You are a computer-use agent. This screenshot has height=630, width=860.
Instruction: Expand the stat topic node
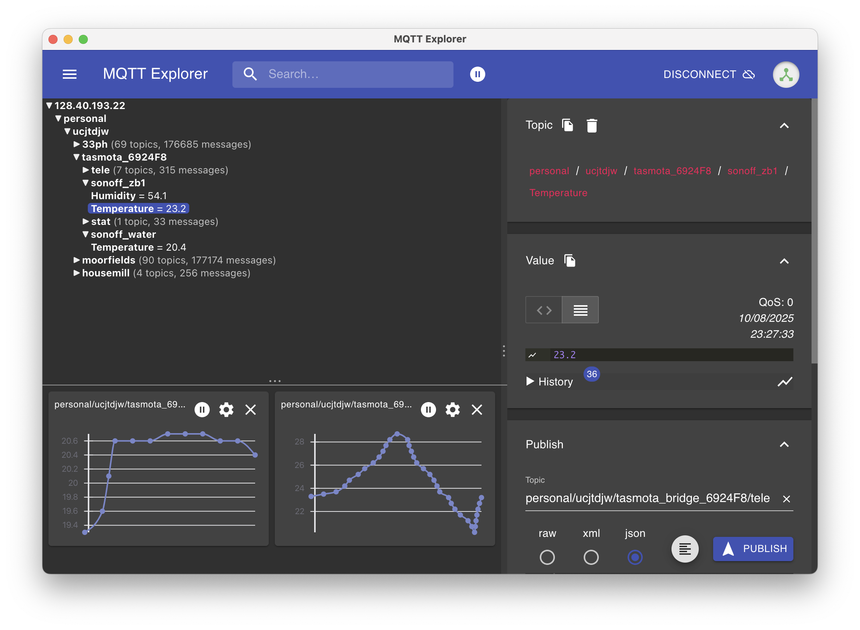[x=86, y=221]
